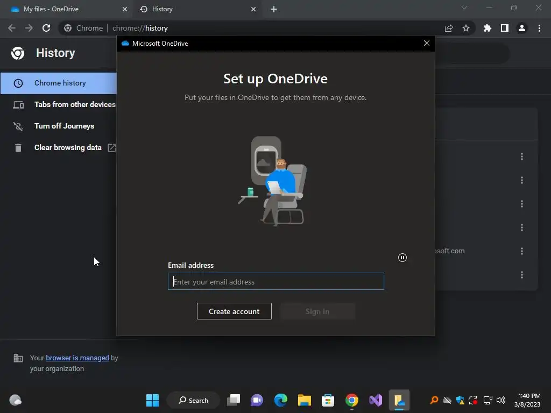Click the email address input field
Image resolution: width=551 pixels, height=413 pixels.
click(276, 281)
